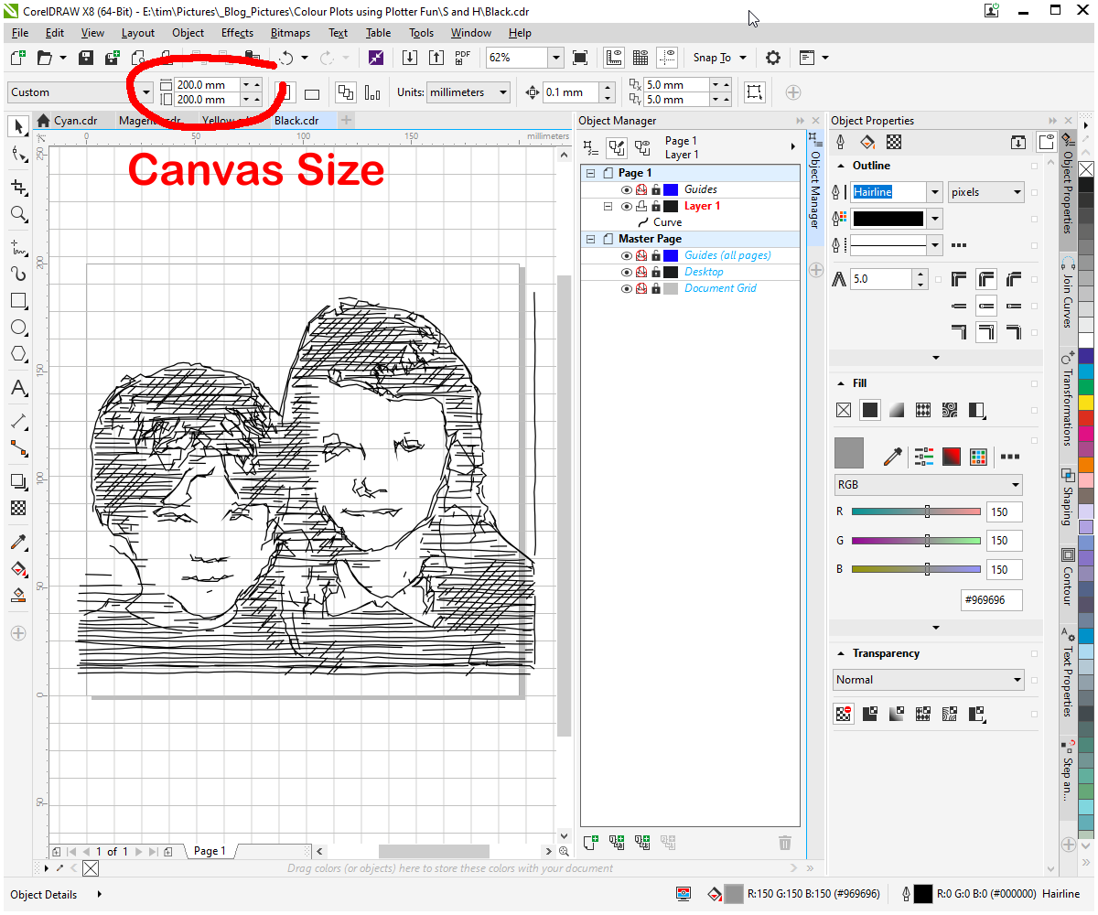This screenshot has width=1098, height=915.
Task: Select the Freehand drawing tool
Action: point(18,245)
